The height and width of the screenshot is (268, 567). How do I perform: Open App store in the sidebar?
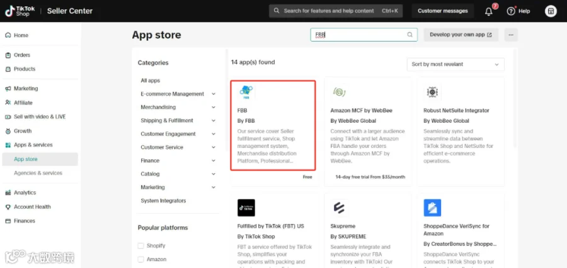tap(40, 159)
